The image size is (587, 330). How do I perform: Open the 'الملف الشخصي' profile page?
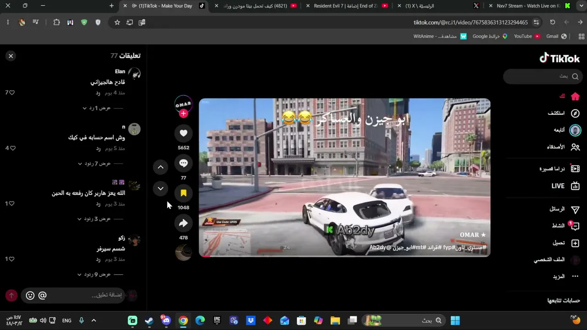(x=557, y=260)
